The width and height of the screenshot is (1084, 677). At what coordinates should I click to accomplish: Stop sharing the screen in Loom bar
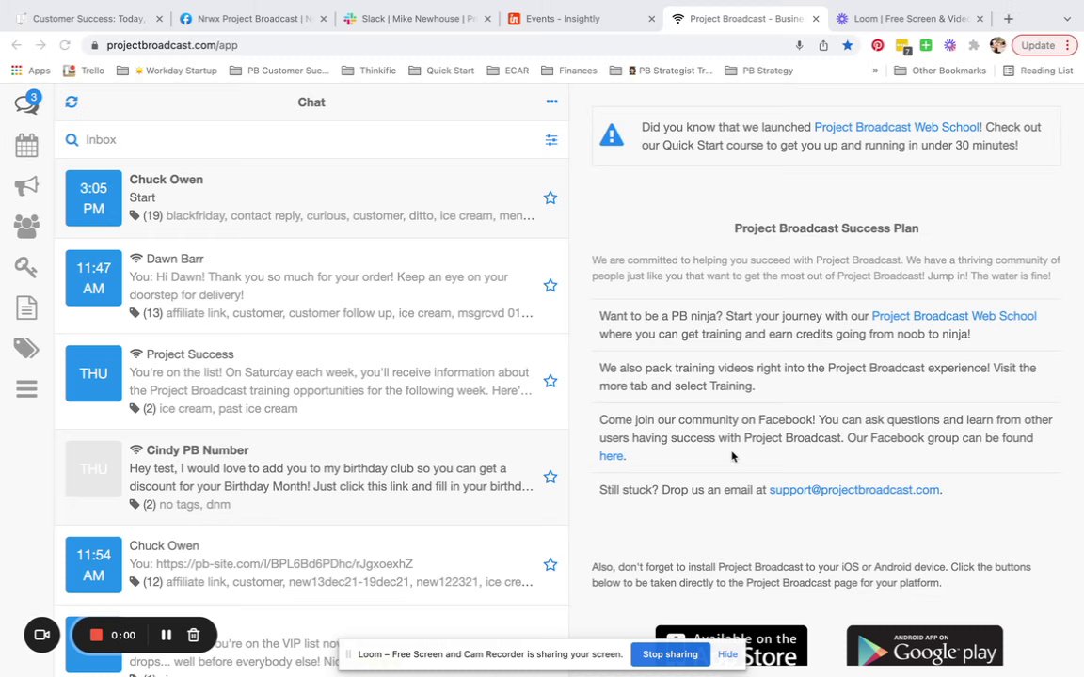(670, 654)
